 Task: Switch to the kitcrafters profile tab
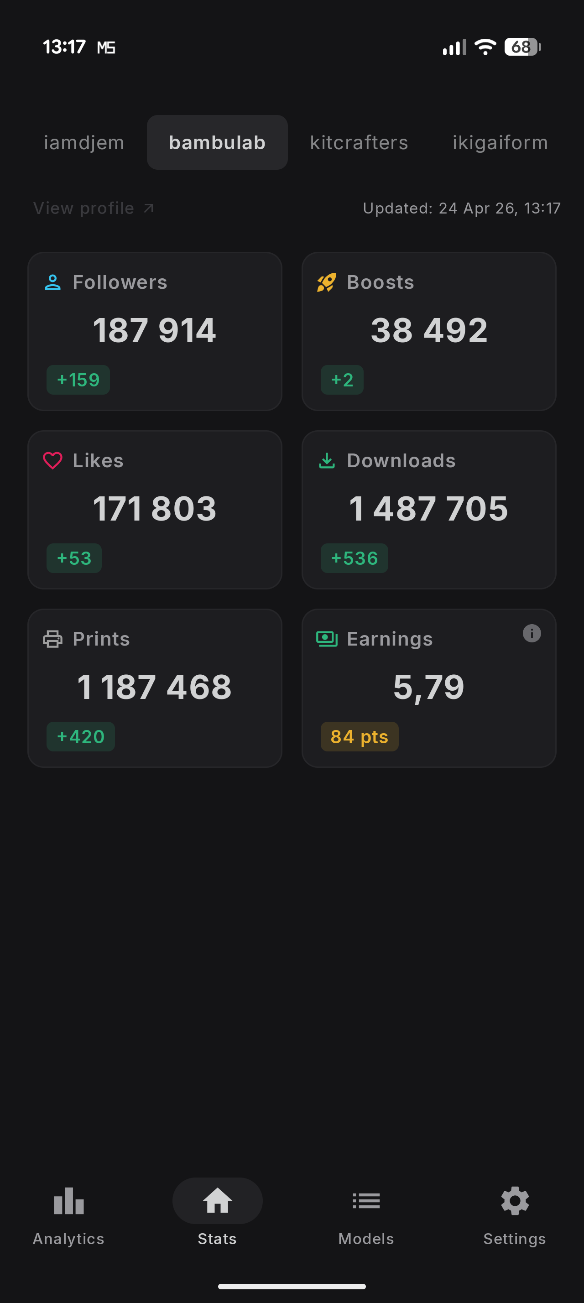[x=359, y=143]
